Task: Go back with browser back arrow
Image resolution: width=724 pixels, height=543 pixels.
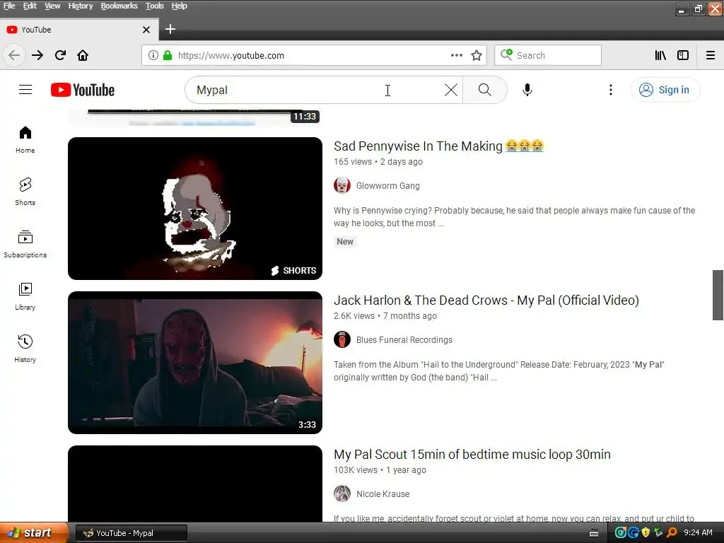Action: (14, 55)
